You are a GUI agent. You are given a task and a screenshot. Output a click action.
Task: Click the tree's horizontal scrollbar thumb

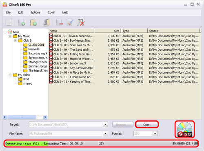(22, 117)
